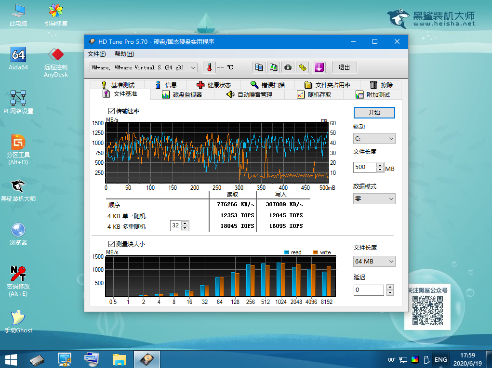Click the 776266 KB/s sequential read value

coord(235,205)
